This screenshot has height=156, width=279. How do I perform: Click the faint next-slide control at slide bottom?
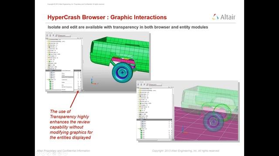pos(43,153)
